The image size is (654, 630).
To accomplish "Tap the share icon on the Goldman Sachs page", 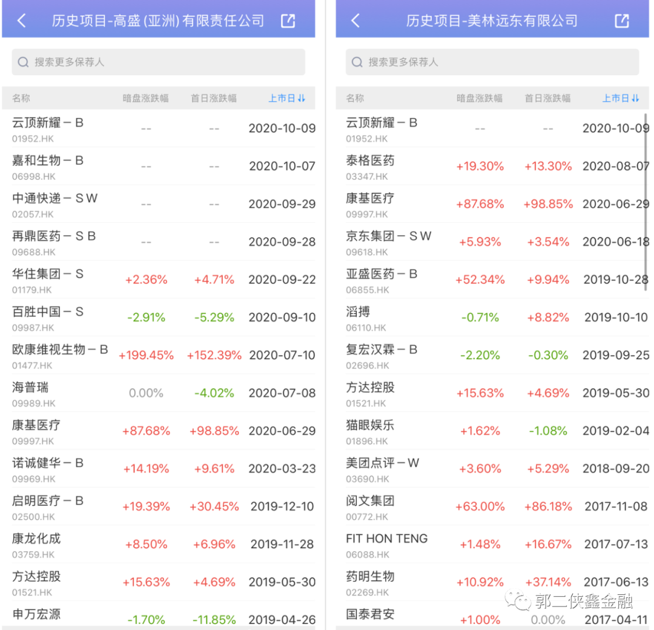I will pos(288,21).
